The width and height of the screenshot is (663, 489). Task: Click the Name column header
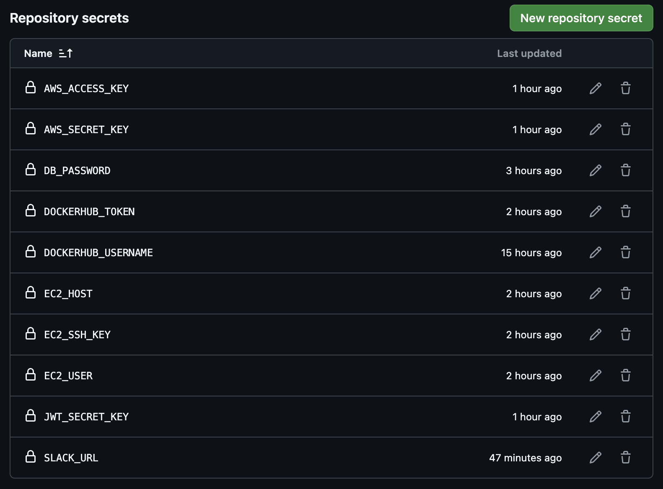(x=38, y=53)
